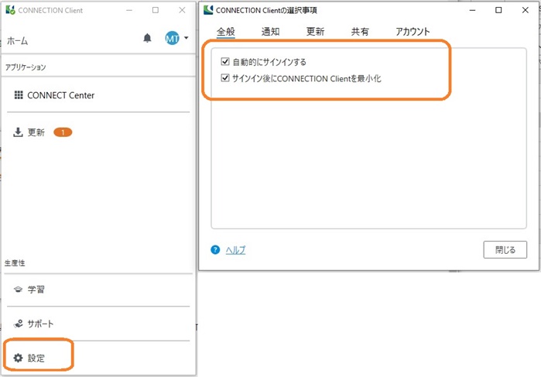This screenshot has width=541, height=377.
Task: Click the CONNECT Center grid icon
Action: 19,95
